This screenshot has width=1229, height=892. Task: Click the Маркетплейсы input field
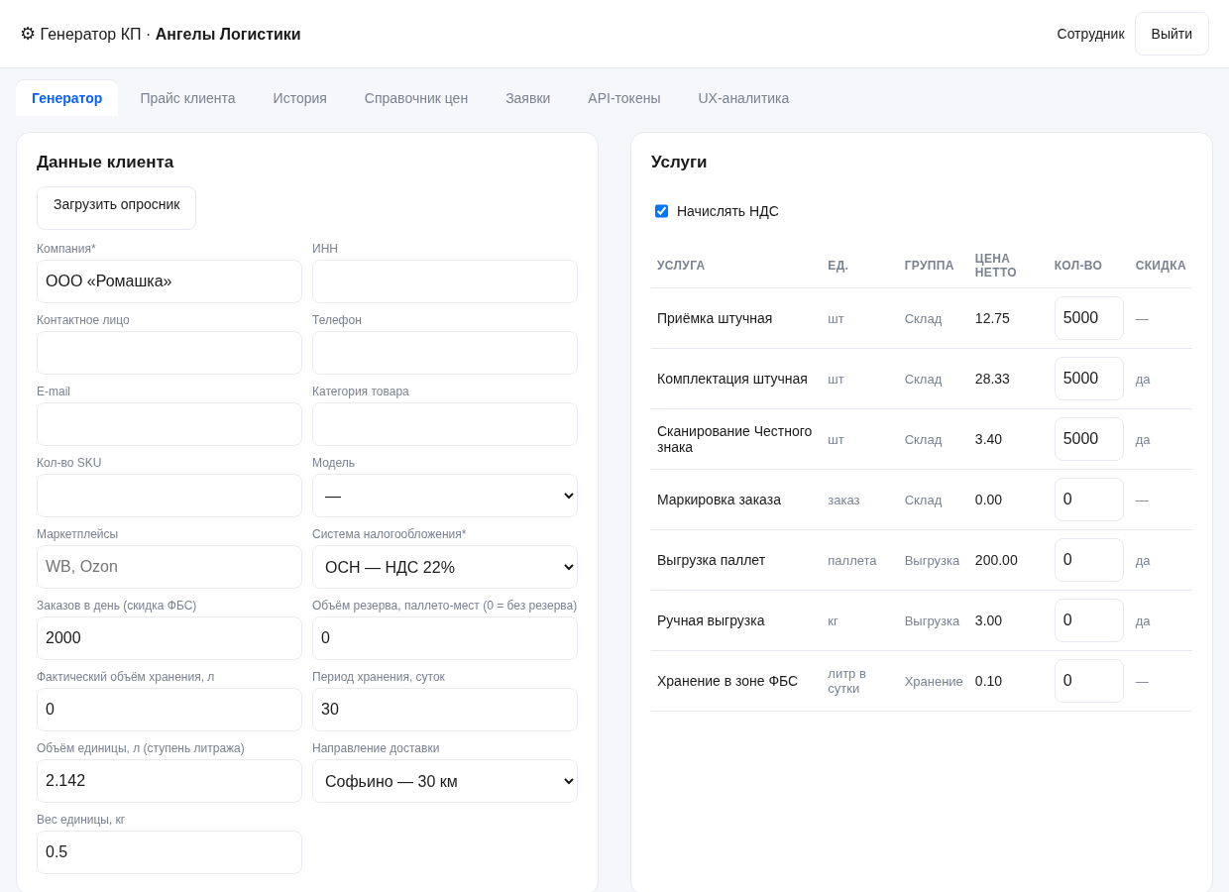(169, 567)
